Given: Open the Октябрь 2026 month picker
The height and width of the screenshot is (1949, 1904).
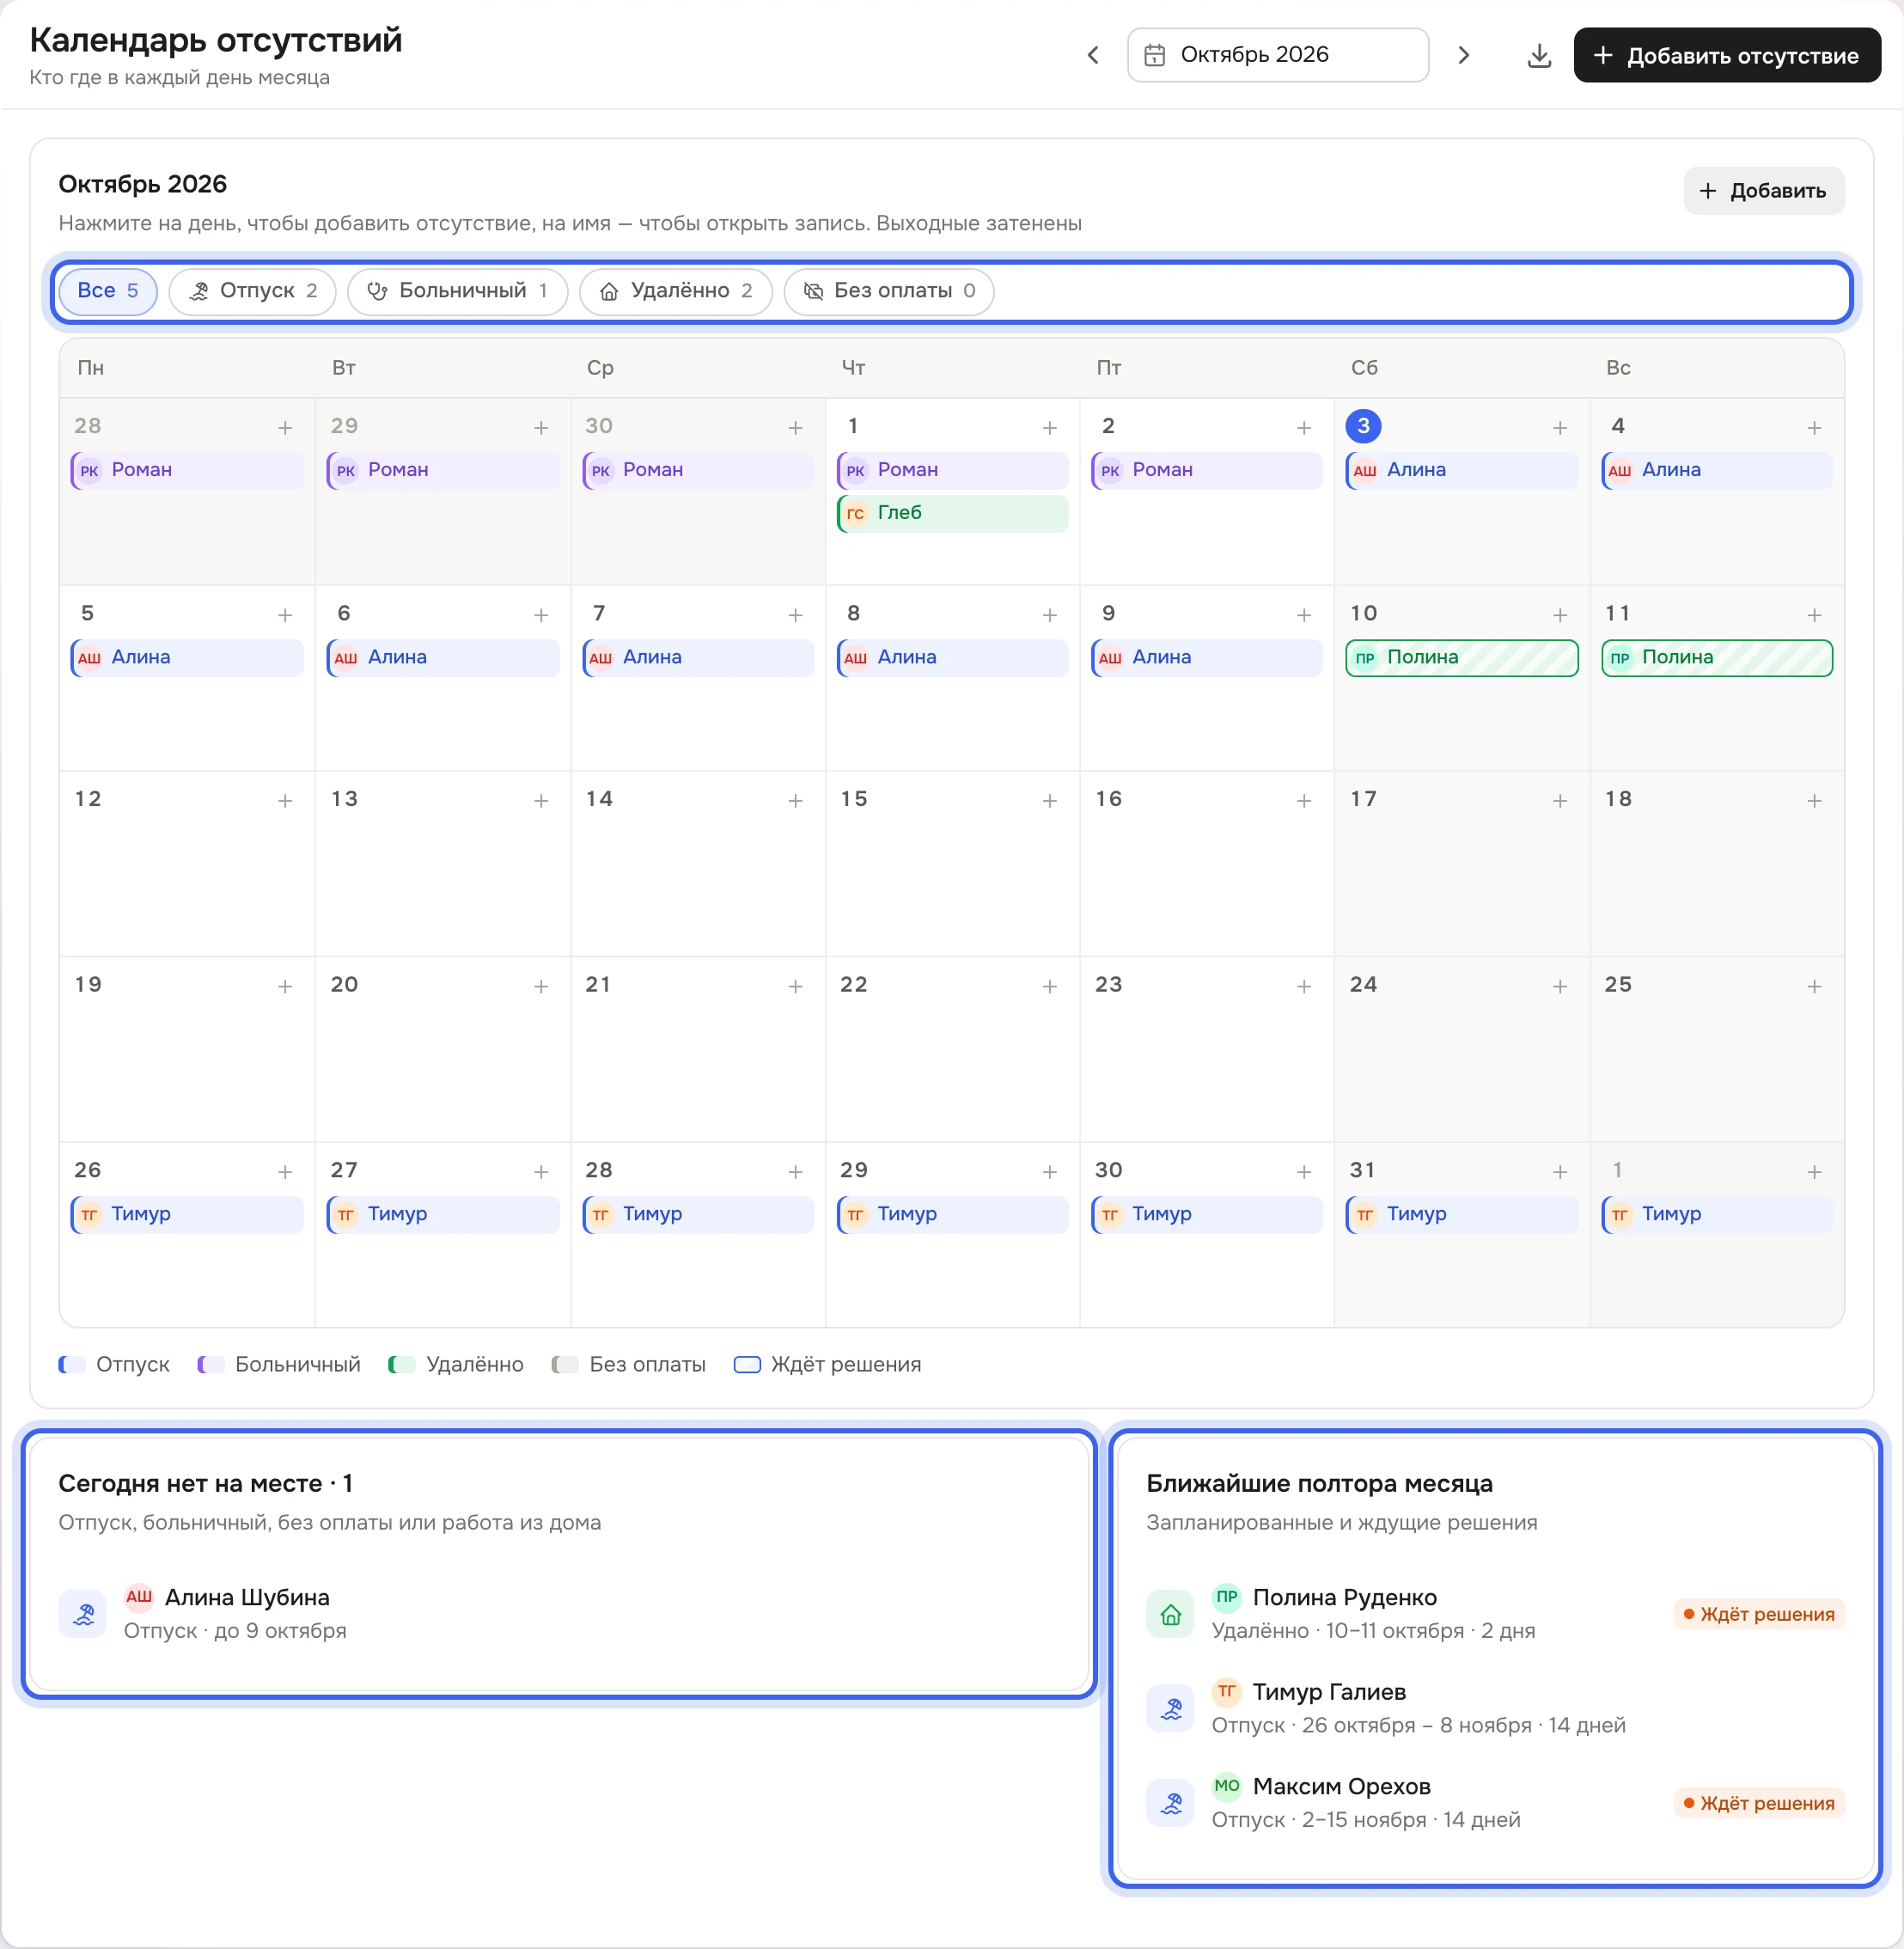Looking at the screenshot, I should (x=1277, y=55).
